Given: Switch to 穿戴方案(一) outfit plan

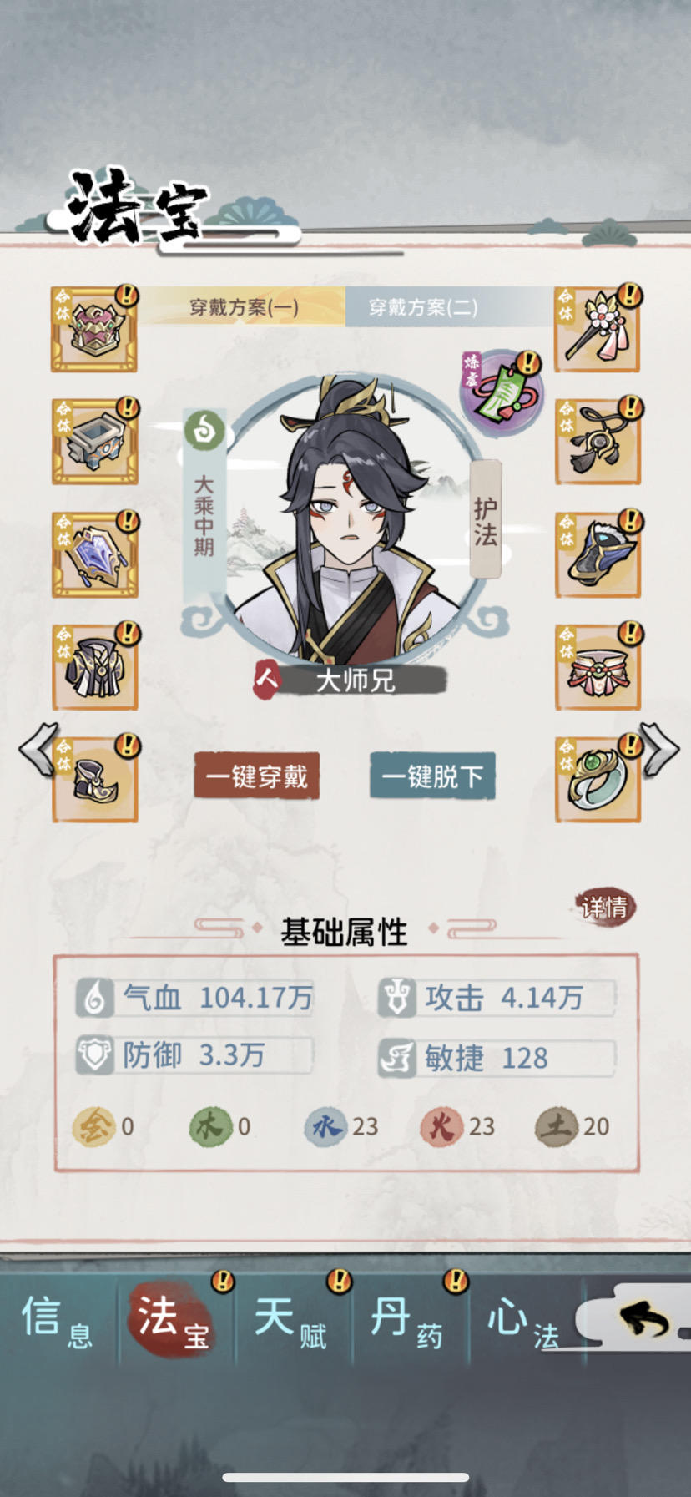Looking at the screenshot, I should (x=244, y=307).
